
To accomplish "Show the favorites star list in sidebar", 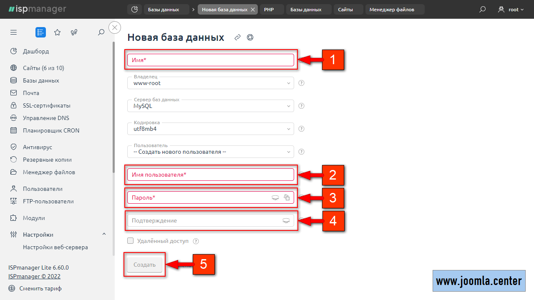I will pyautogui.click(x=58, y=32).
